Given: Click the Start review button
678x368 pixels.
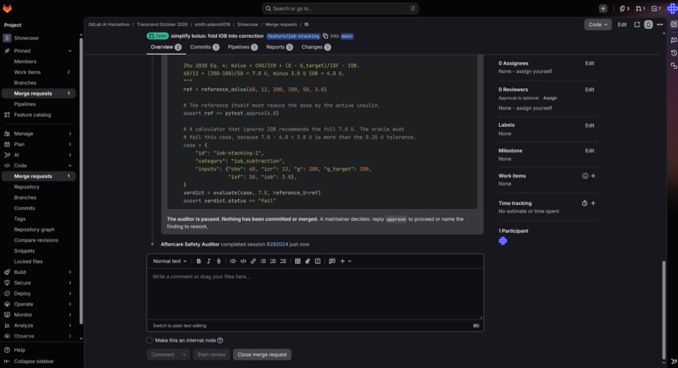Looking at the screenshot, I should 211,355.
